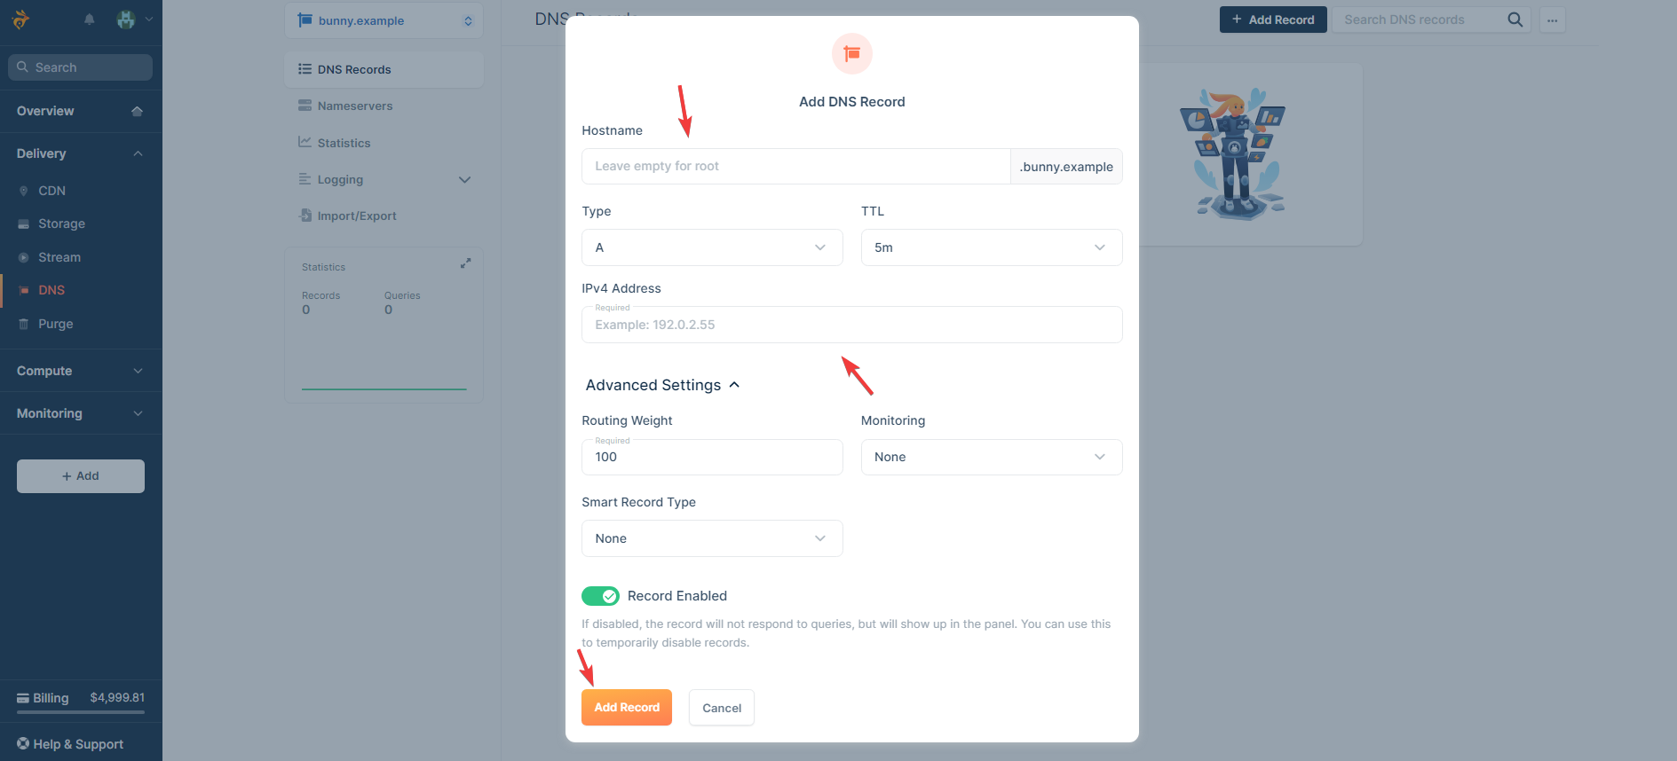Click the orange Add Record button

click(627, 707)
